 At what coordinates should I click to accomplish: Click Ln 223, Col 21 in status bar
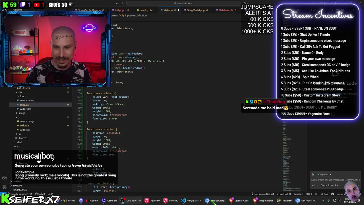point(284,194)
